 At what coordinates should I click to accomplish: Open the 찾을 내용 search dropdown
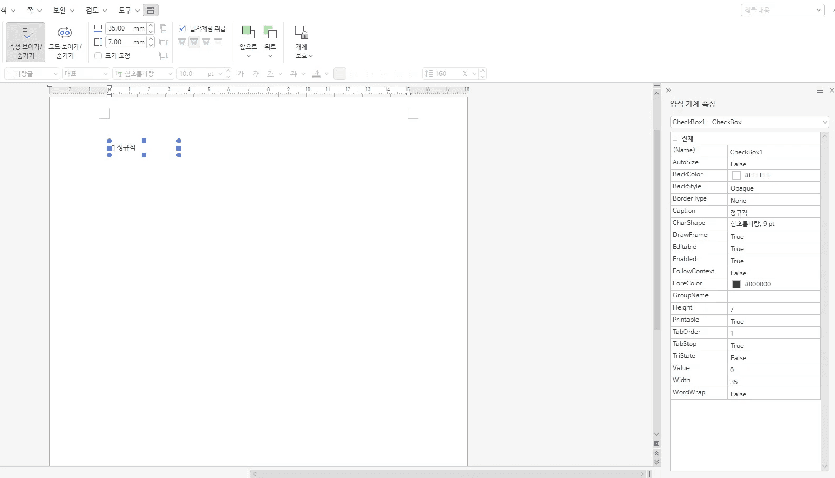click(x=819, y=10)
